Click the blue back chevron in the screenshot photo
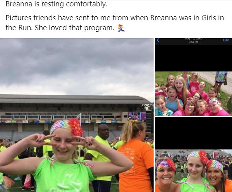The image size is (232, 192). [x=158, y=40]
